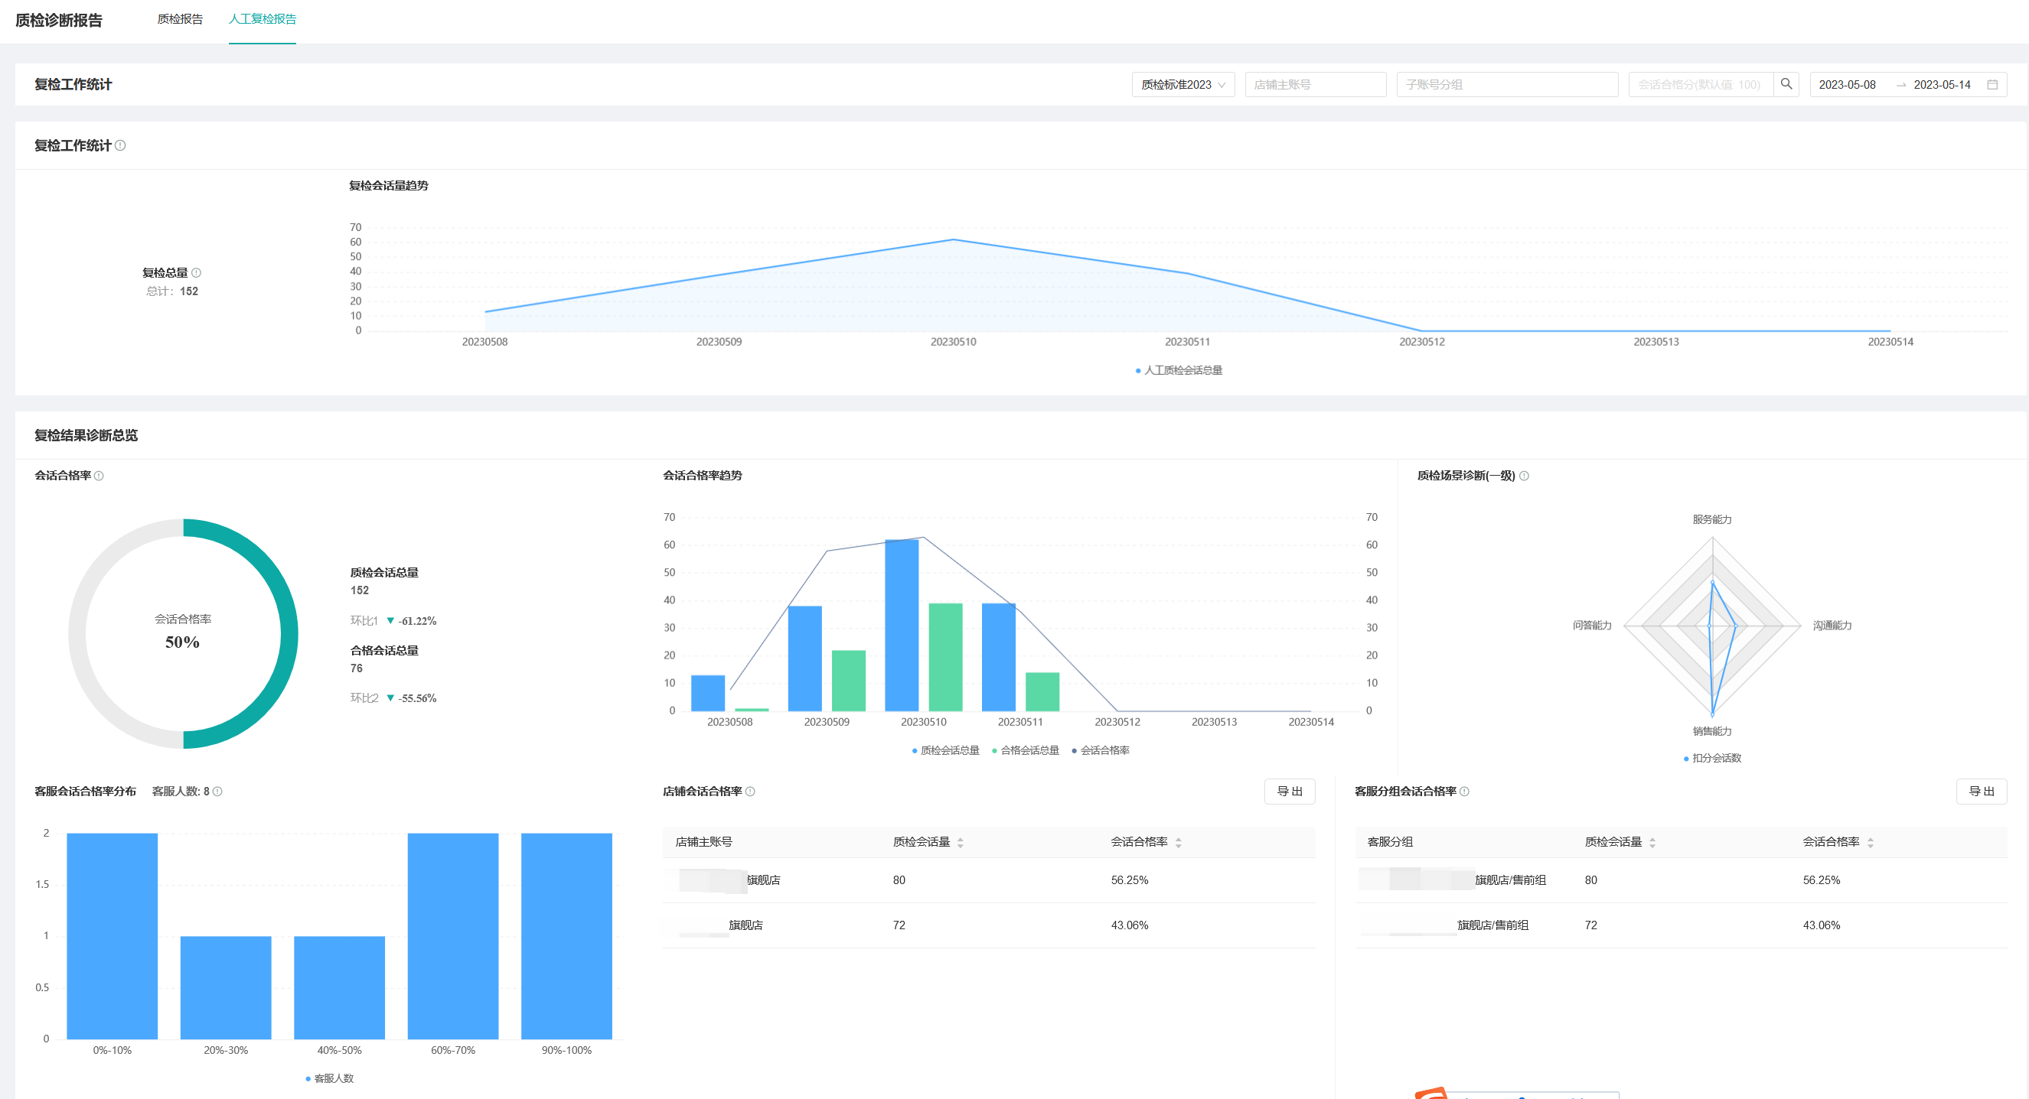Image resolution: width=2029 pixels, height=1099 pixels.
Task: Click the calendar icon in date range
Action: [x=1992, y=84]
